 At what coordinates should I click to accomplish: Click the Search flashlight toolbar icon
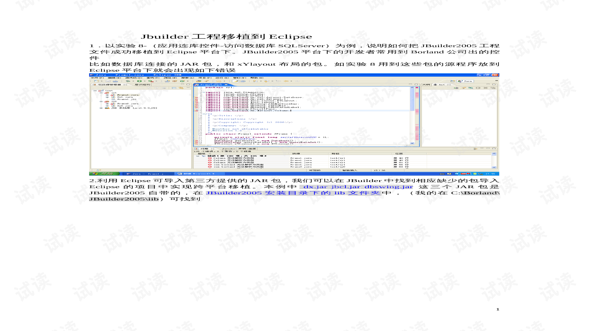point(206,81)
